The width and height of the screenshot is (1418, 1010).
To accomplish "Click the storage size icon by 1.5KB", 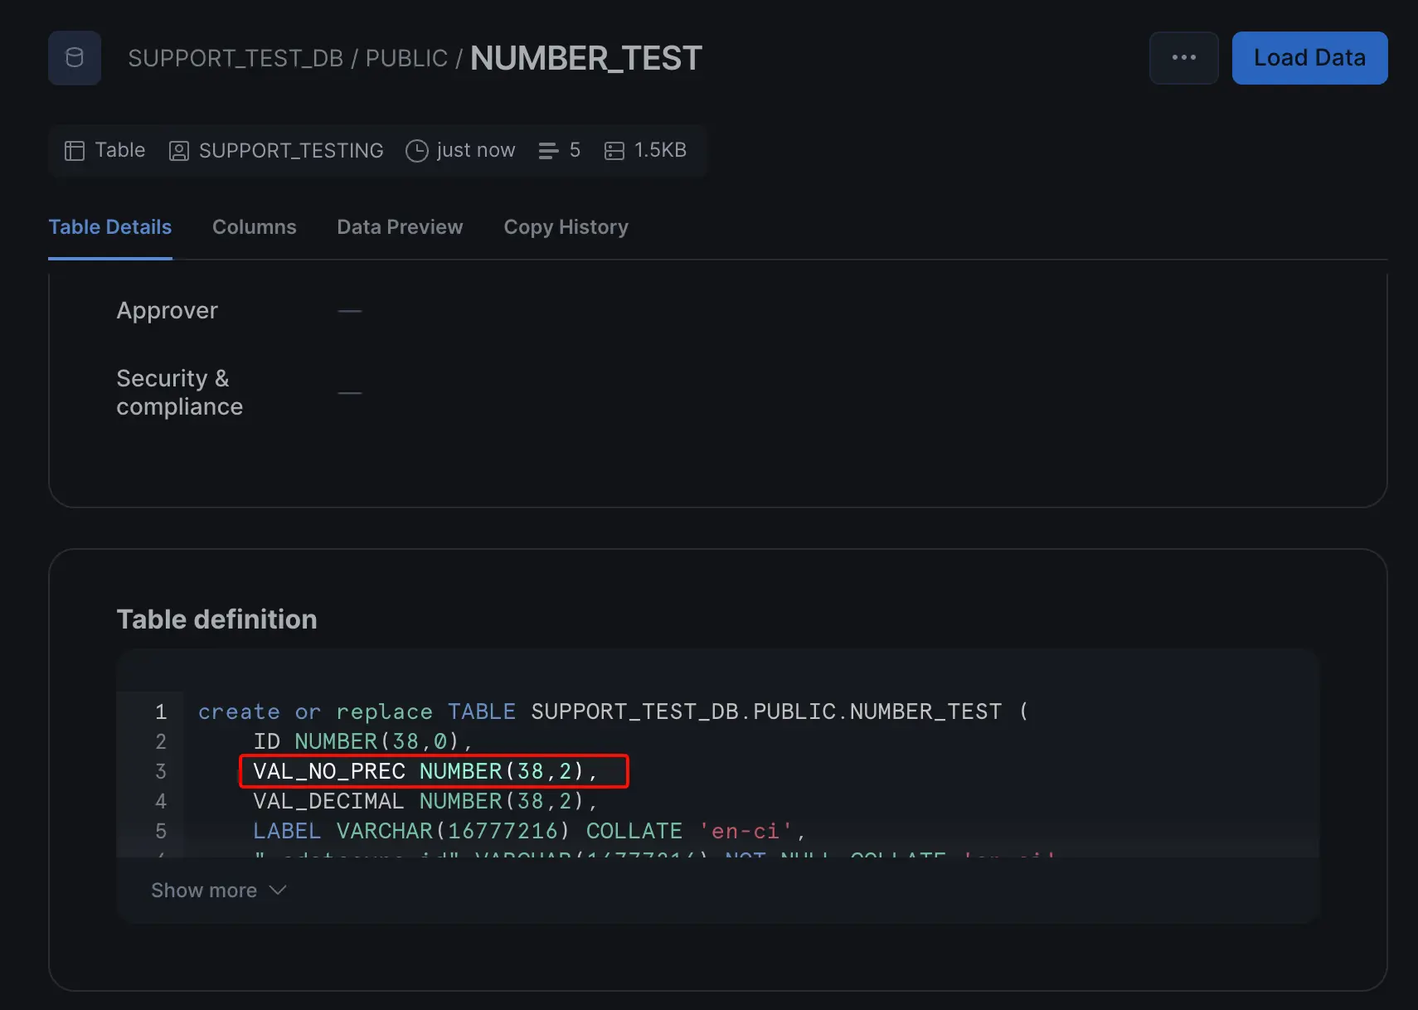I will (614, 150).
